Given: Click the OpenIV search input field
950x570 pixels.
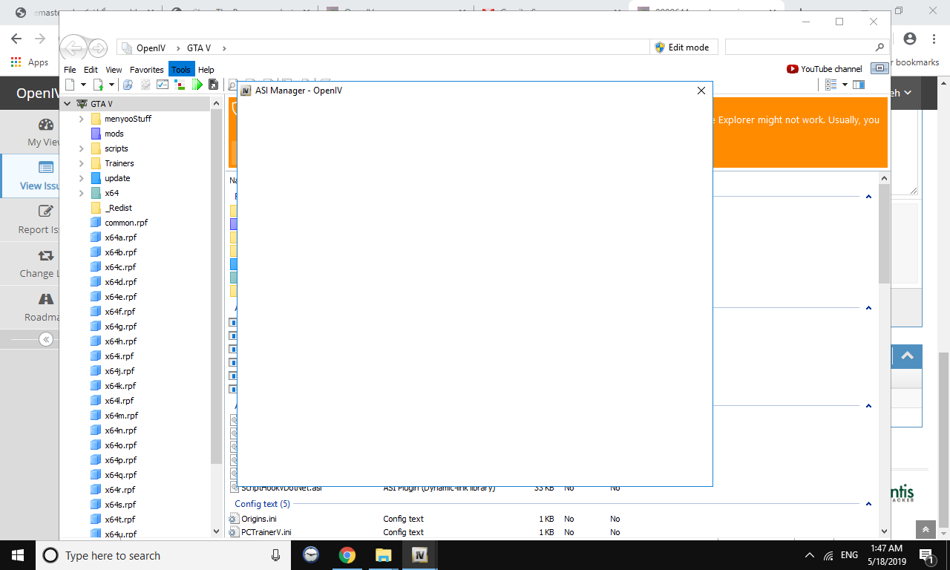Looking at the screenshot, I should coord(800,47).
